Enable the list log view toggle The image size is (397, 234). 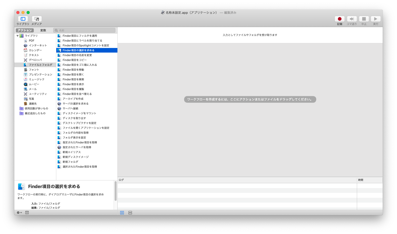(x=122, y=213)
